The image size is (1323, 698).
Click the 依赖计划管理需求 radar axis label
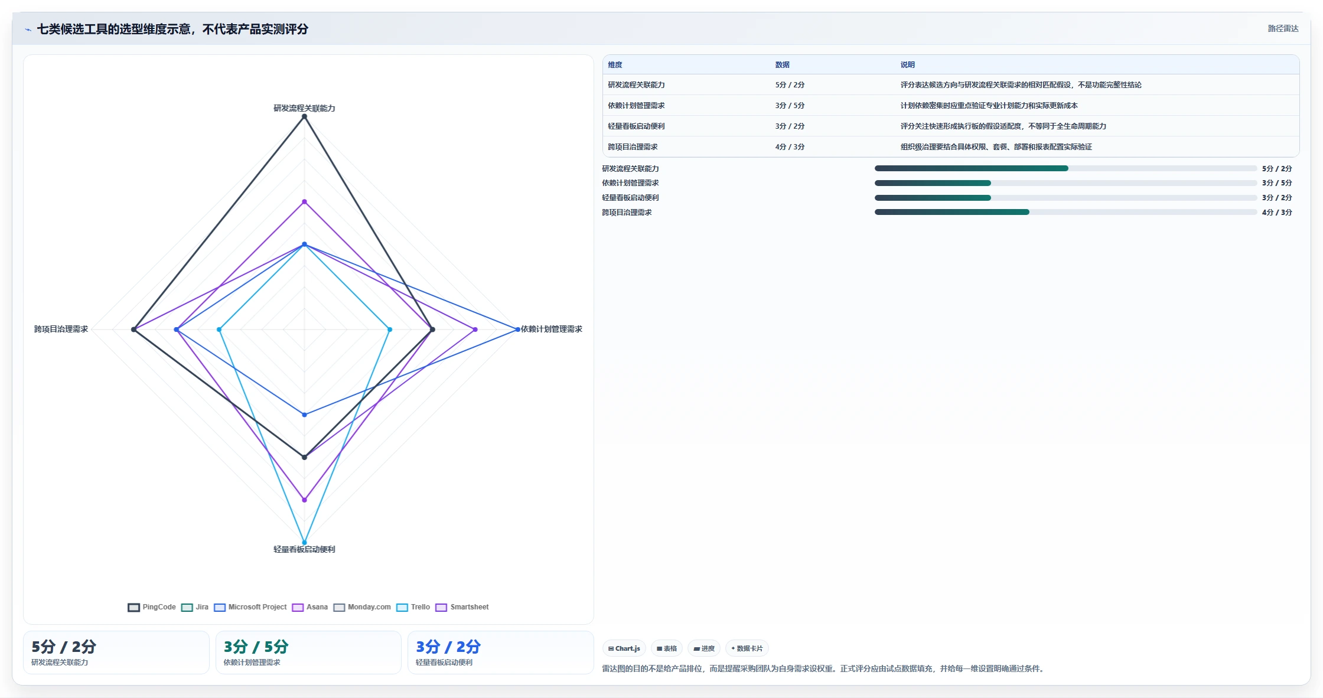click(552, 329)
